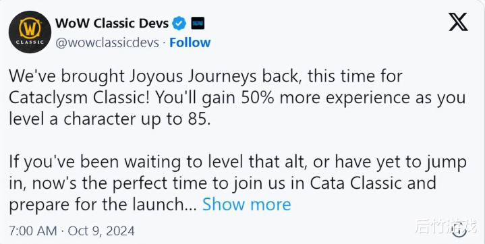This screenshot has height=244, width=485.
Task: Click the Joyous Journeys phrase in the tweet
Action: (x=192, y=77)
